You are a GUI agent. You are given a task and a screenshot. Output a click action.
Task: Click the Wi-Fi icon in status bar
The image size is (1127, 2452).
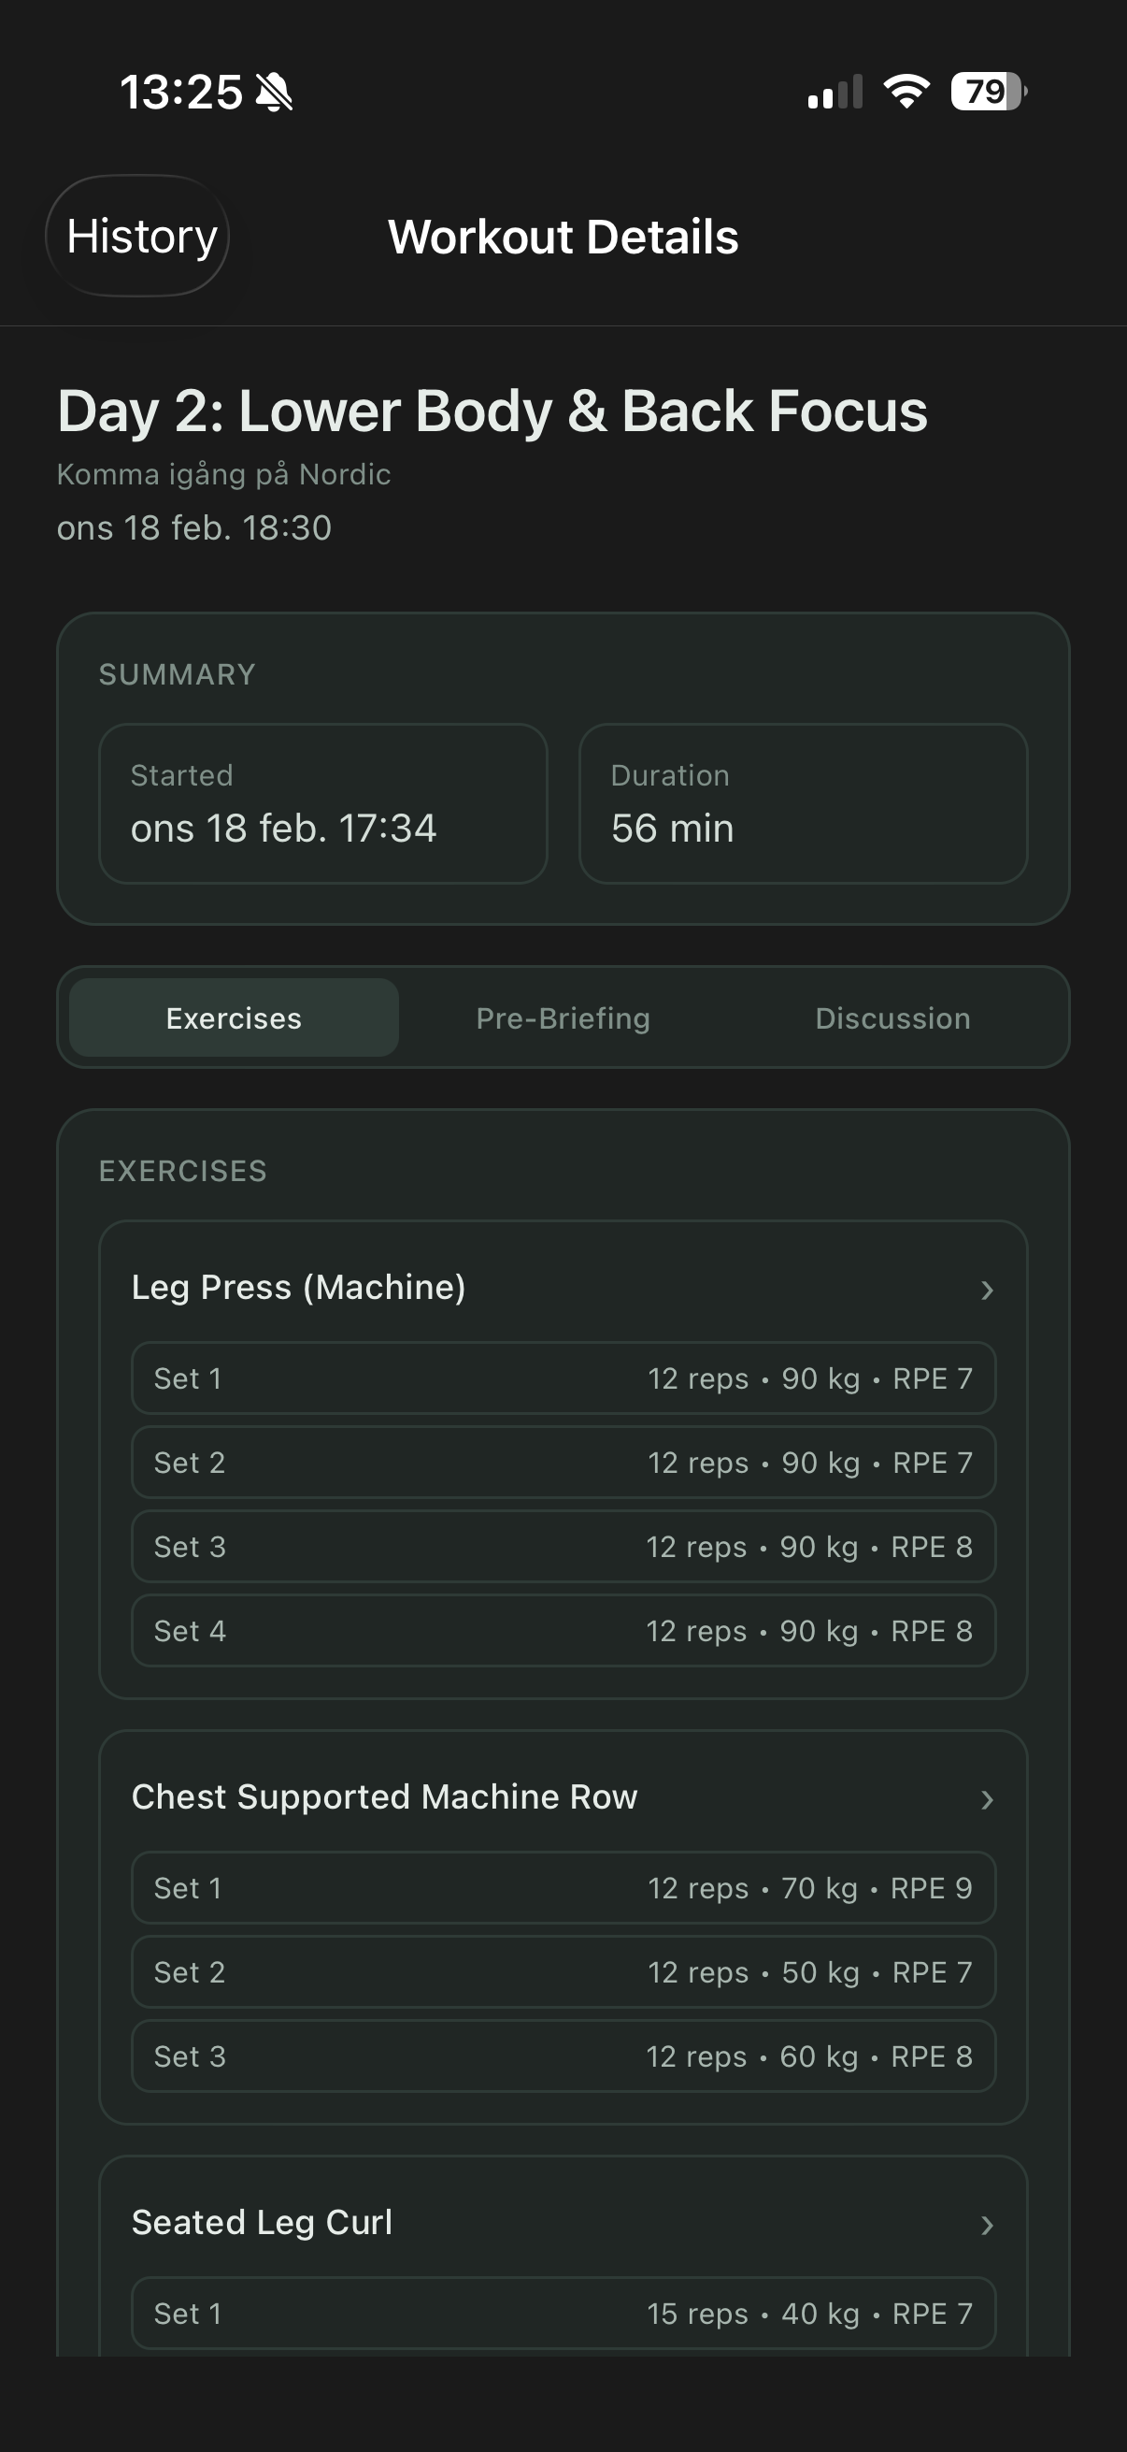(x=904, y=89)
